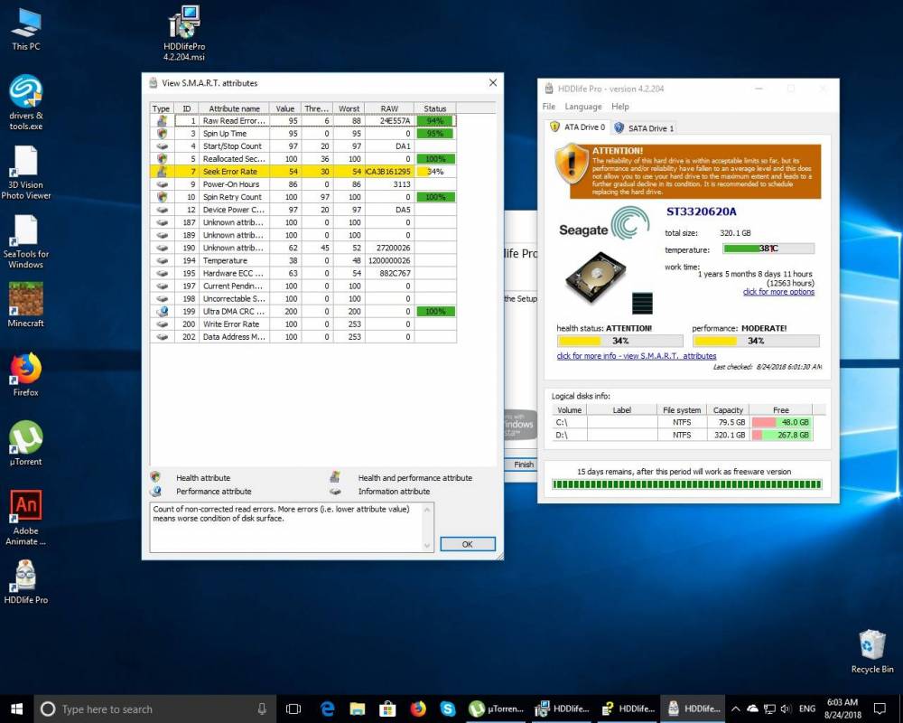The image size is (903, 723).
Task: Select the Power-On Hours row
Action: pos(303,184)
